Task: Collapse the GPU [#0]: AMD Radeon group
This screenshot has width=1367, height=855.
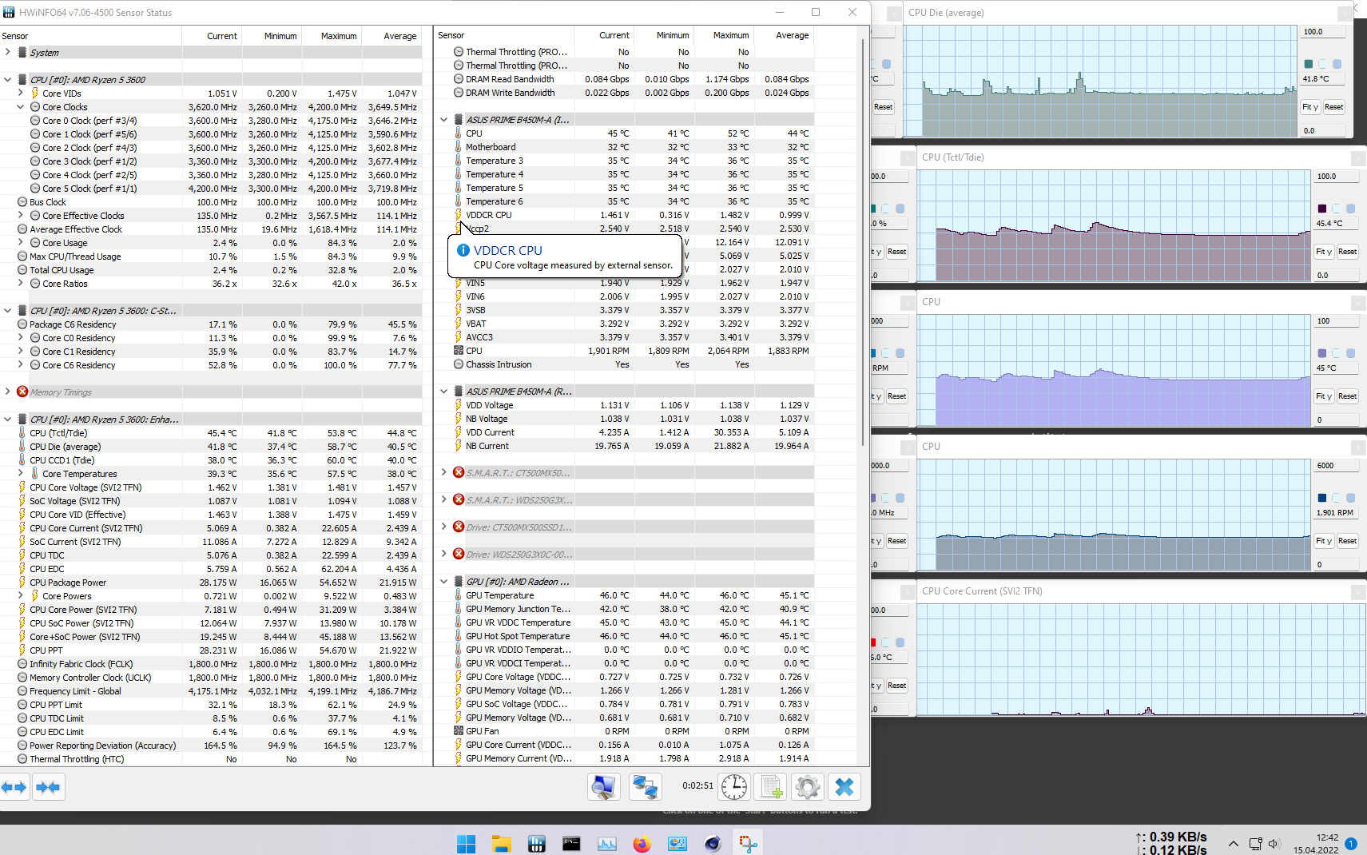Action: [444, 582]
